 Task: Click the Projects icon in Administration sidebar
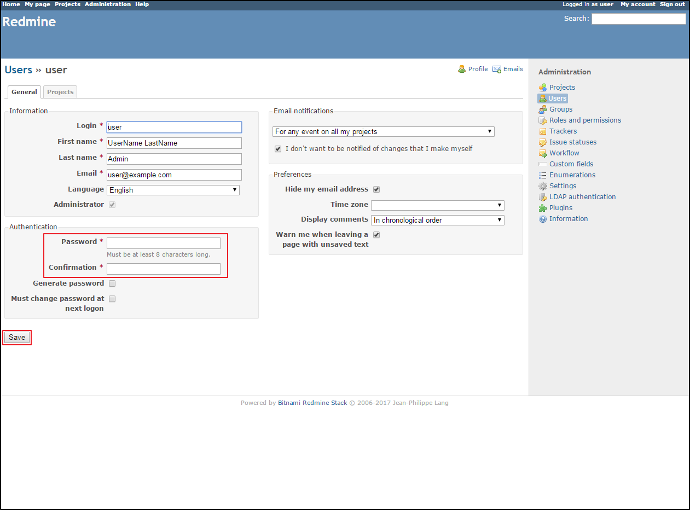pyautogui.click(x=543, y=88)
